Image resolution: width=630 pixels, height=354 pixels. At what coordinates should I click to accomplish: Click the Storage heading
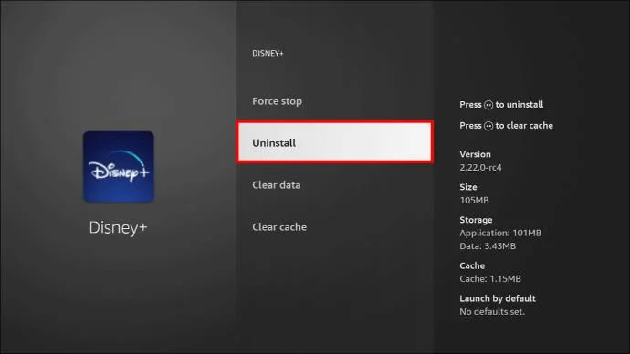point(476,220)
